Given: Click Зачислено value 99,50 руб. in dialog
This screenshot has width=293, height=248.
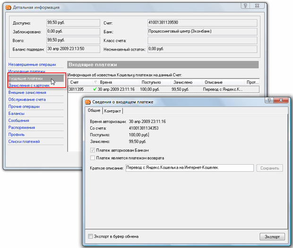Looking at the screenshot, I should point(138,142).
